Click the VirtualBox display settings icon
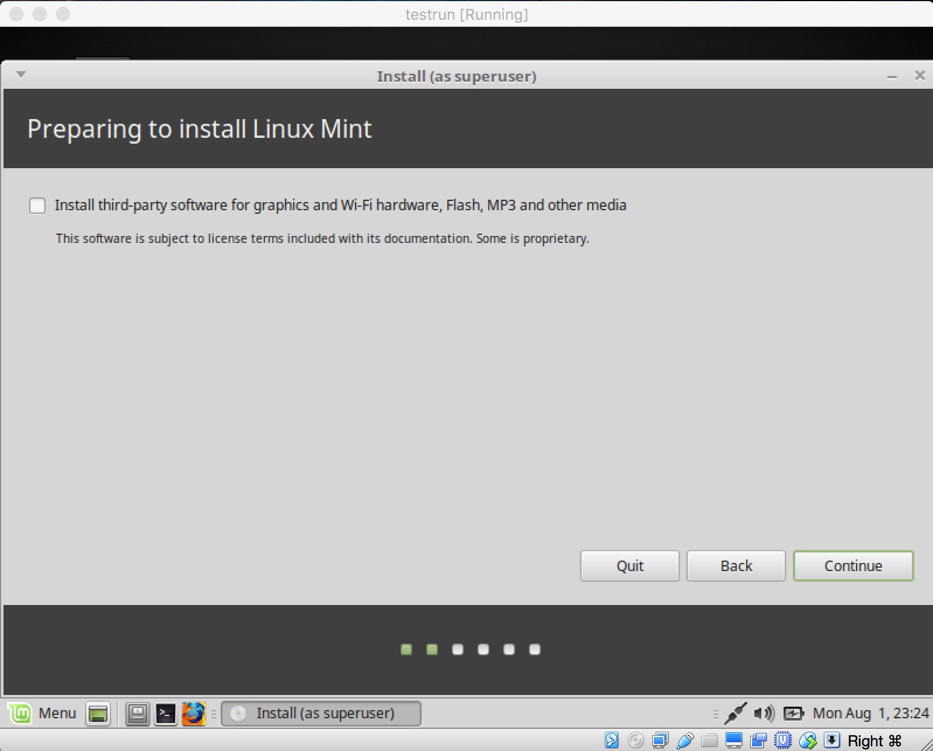Image resolution: width=933 pixels, height=751 pixels. pyautogui.click(x=734, y=740)
